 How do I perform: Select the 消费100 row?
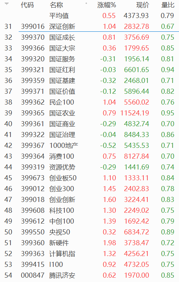(x=89, y=156)
